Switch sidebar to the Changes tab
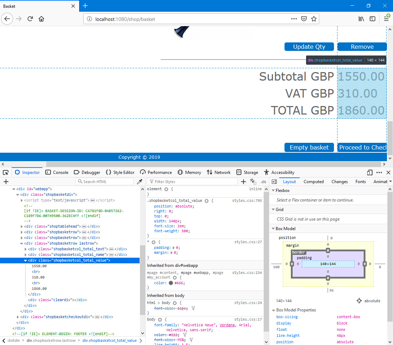The width and height of the screenshot is (393, 345). (x=340, y=182)
